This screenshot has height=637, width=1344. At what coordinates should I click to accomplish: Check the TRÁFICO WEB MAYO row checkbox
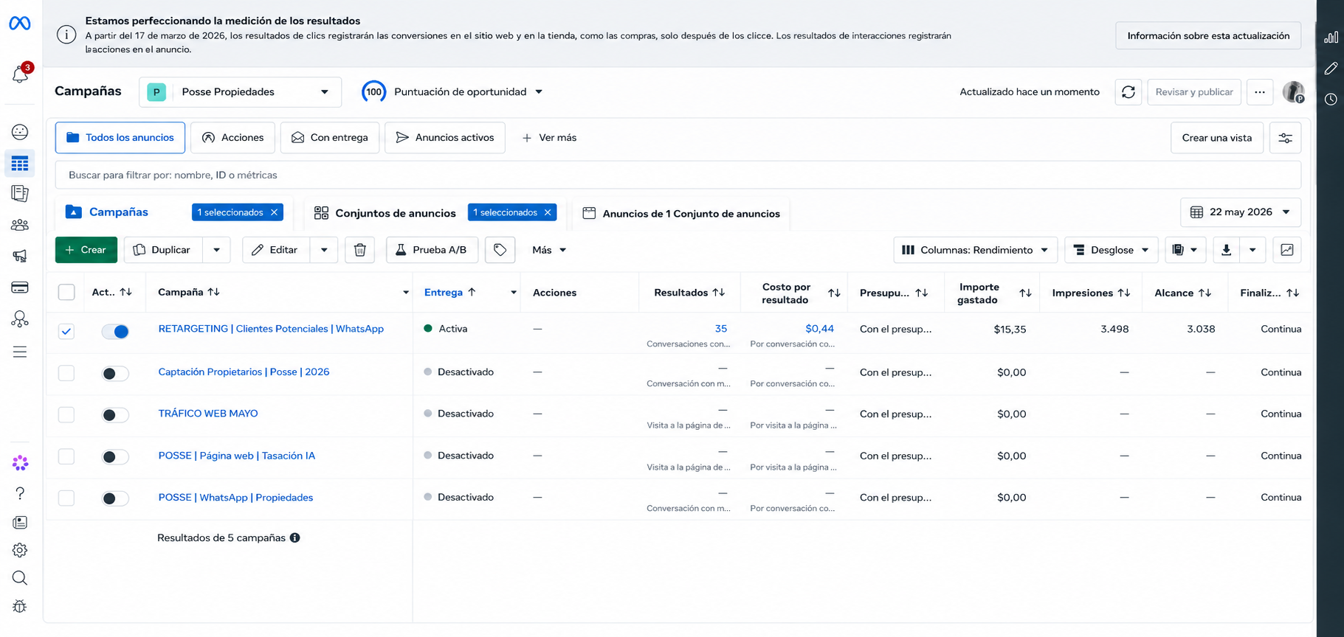(66, 414)
